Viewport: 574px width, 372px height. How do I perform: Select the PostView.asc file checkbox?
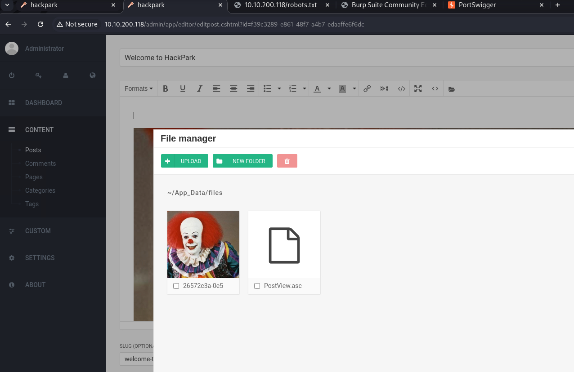(x=257, y=286)
